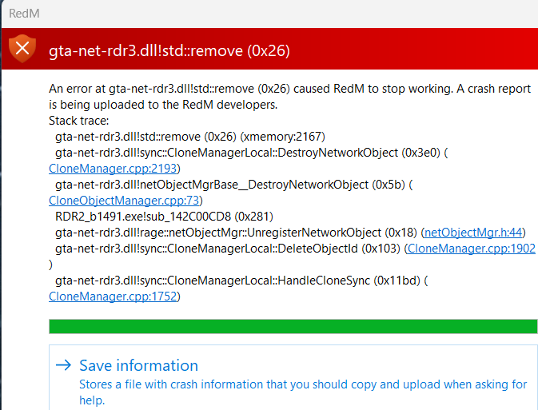Click the gta-net-rdr3.dll!std::remove (0x26) red header title
The height and width of the screenshot is (410, 538).
pyautogui.click(x=169, y=51)
